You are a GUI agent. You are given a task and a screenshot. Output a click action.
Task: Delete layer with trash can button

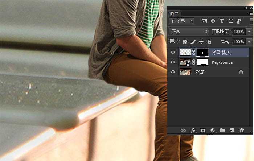[242, 131]
